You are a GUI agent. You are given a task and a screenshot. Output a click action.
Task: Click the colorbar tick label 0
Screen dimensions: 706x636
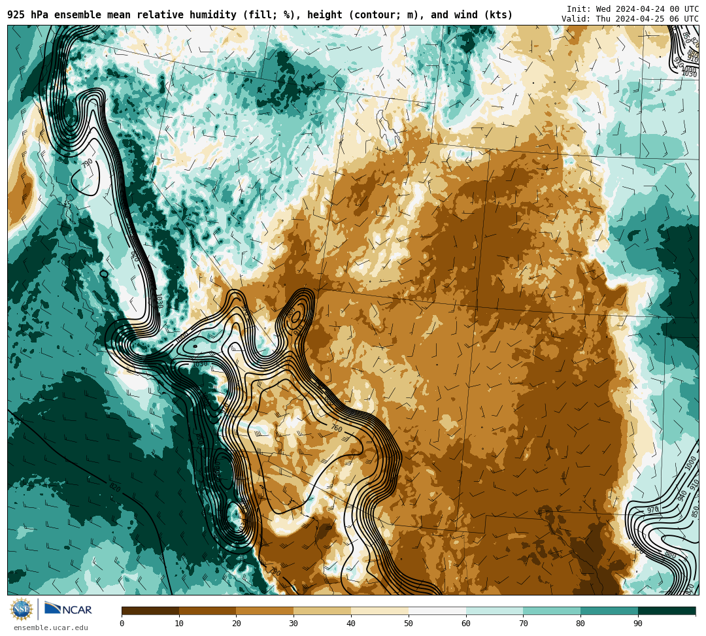tap(122, 624)
